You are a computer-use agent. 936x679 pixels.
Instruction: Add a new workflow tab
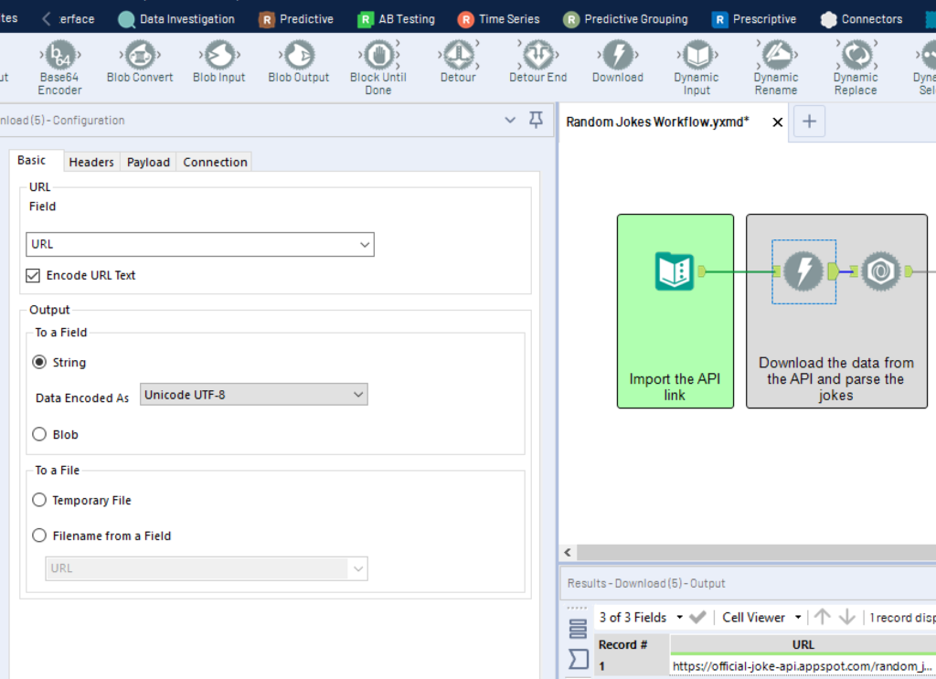coord(809,122)
